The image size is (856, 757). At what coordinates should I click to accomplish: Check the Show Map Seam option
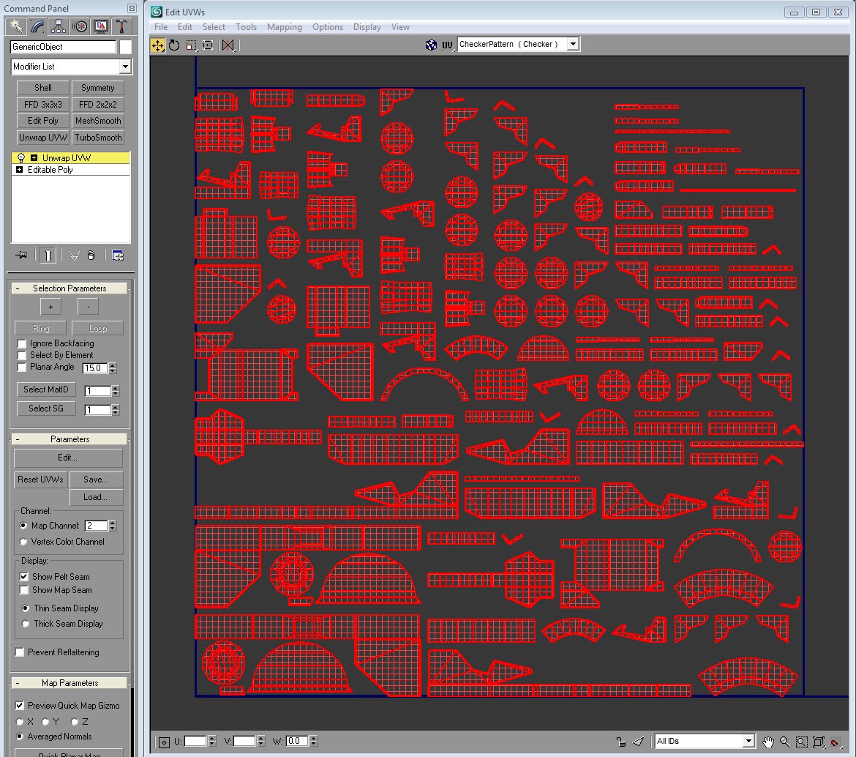(24, 590)
